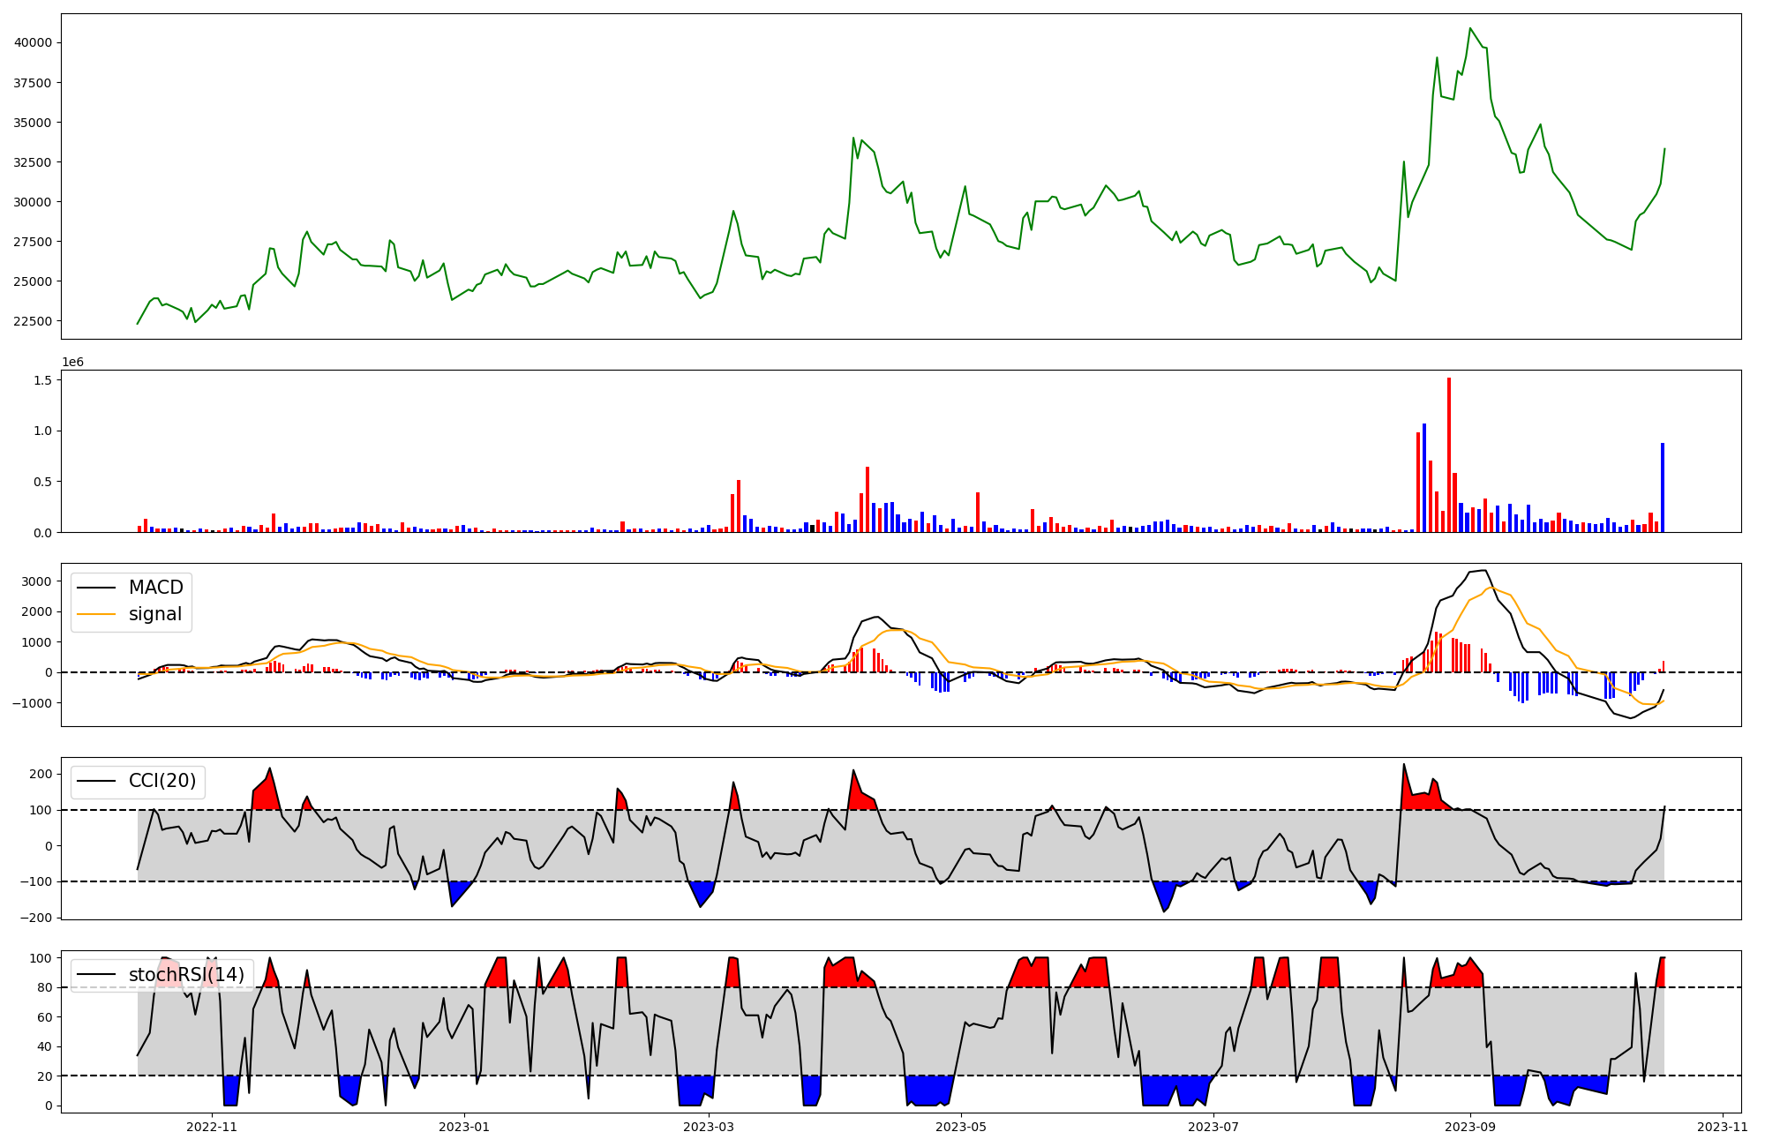1765x1147 pixels.
Task: Click the 2023-11 x-axis date label
Action: 1723,1126
